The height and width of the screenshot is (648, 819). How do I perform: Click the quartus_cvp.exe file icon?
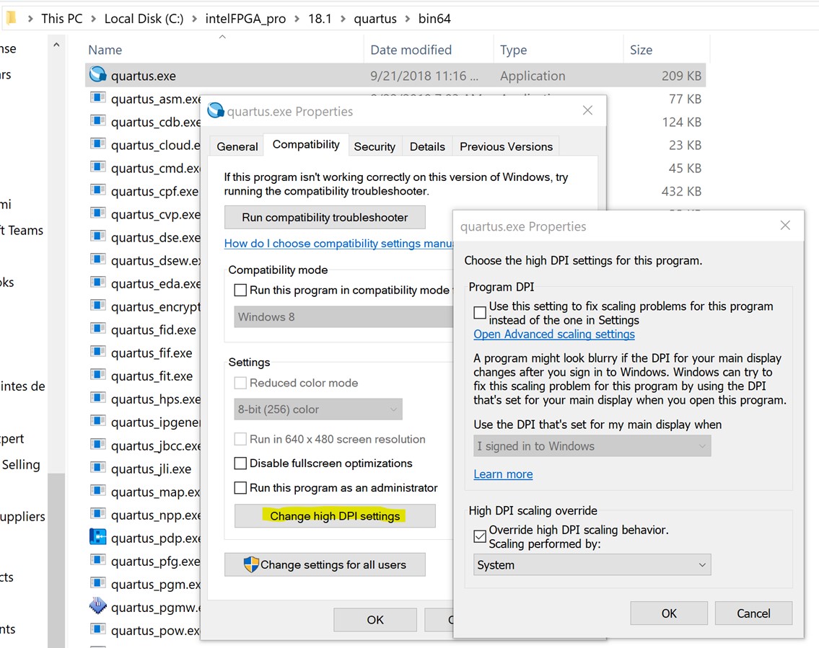point(97,213)
